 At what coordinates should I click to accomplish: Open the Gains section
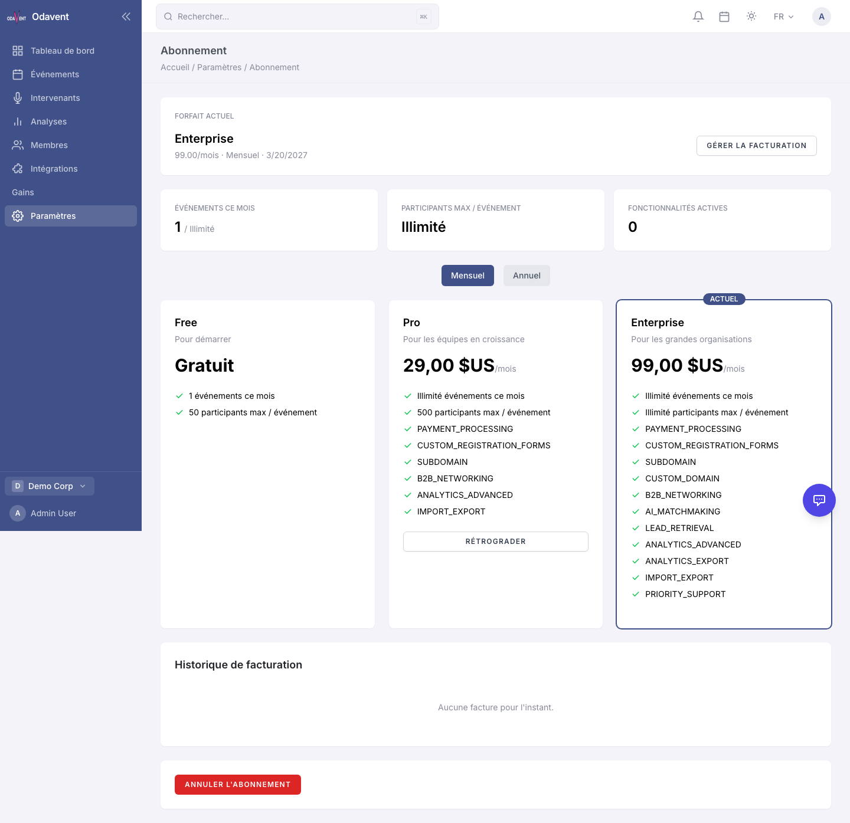pyautogui.click(x=71, y=192)
